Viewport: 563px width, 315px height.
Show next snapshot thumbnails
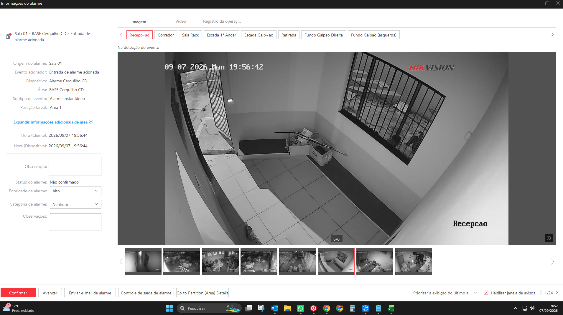(x=552, y=261)
